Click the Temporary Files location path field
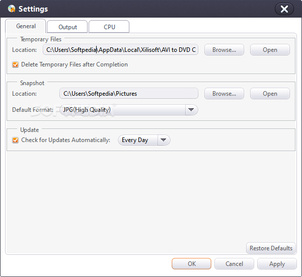This screenshot has height=277, width=302. click(121, 50)
